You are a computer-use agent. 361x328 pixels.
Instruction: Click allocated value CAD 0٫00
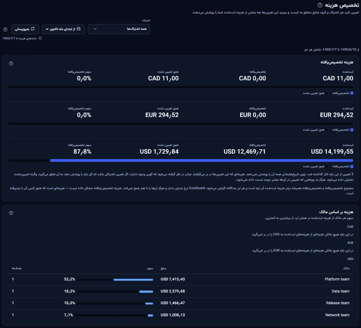pos(252,78)
